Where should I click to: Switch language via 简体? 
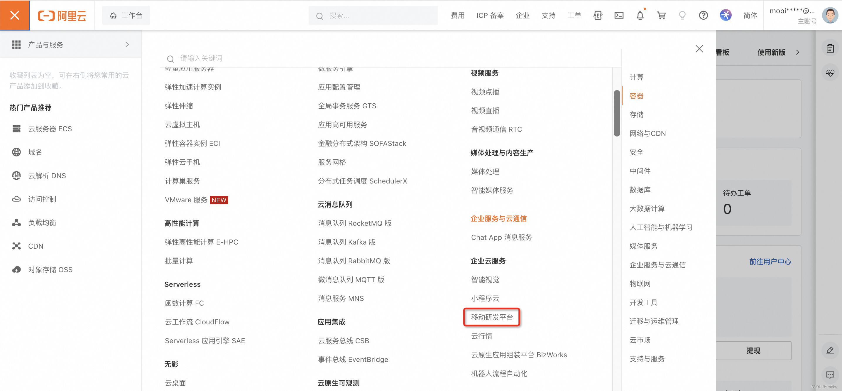point(750,15)
